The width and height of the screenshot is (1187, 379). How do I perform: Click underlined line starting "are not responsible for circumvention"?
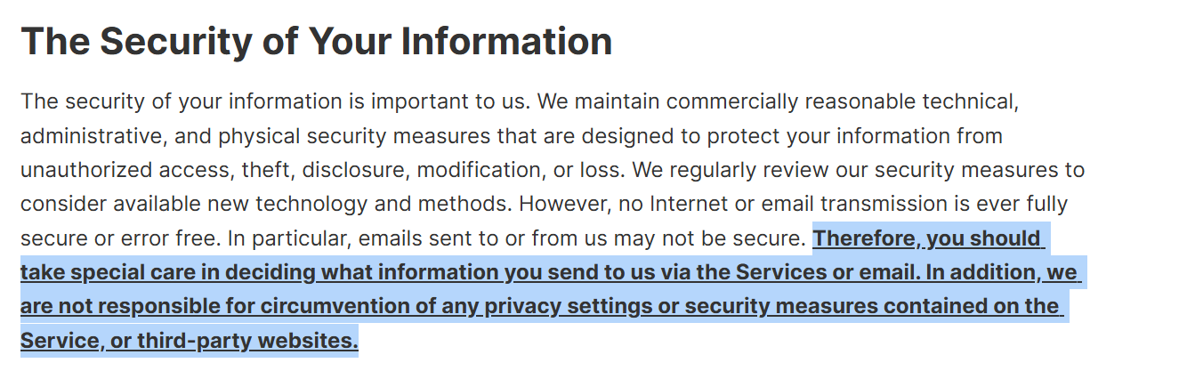coord(539,306)
